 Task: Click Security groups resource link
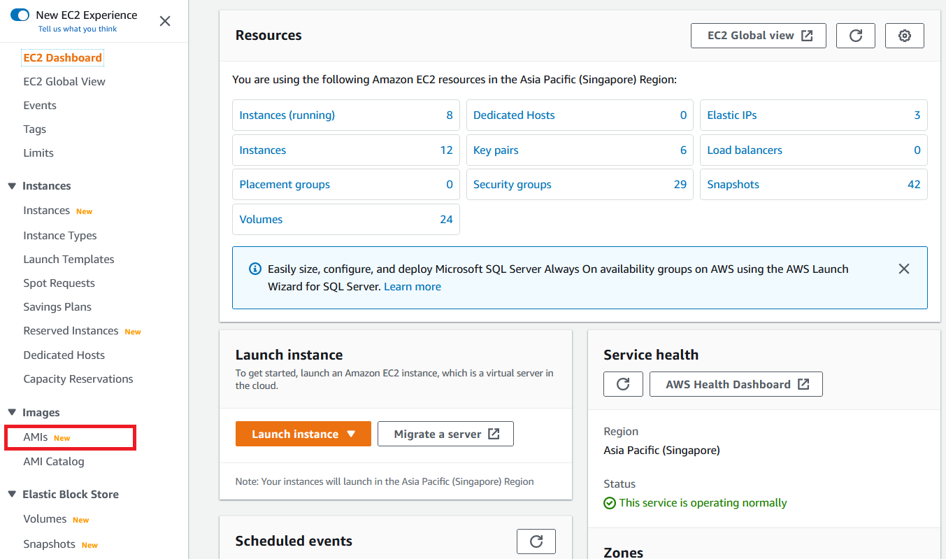(x=513, y=185)
